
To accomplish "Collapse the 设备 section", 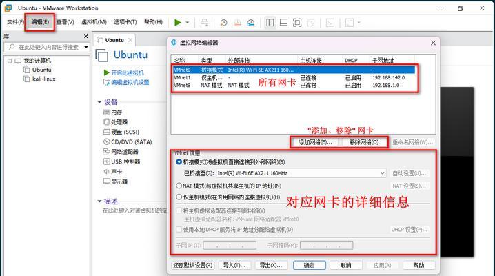I will [99, 101].
